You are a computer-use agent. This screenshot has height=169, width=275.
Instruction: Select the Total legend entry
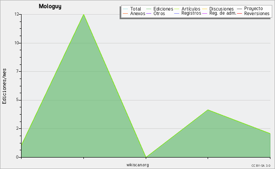[x=135, y=9]
